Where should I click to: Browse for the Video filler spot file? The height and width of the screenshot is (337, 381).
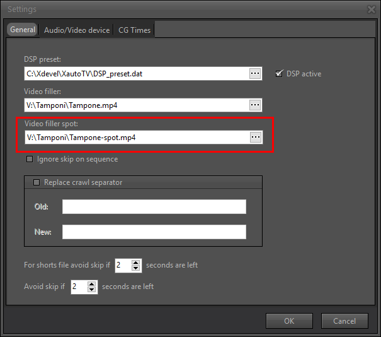click(x=256, y=138)
